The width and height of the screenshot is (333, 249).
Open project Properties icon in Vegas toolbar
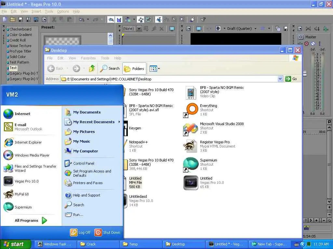point(44,20)
